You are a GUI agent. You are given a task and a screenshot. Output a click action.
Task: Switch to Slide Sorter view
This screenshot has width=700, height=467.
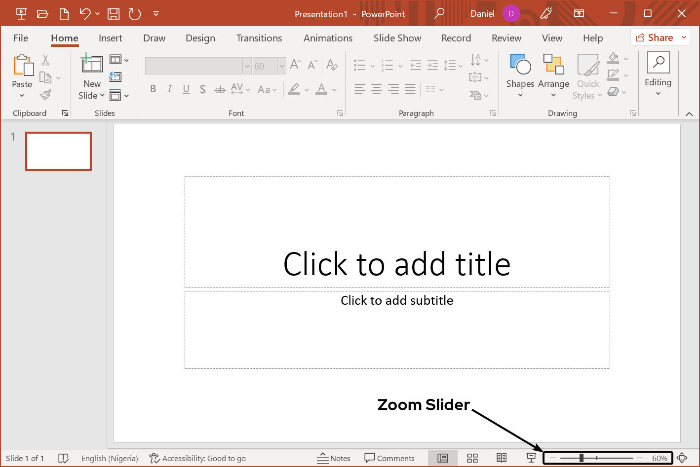tap(472, 458)
